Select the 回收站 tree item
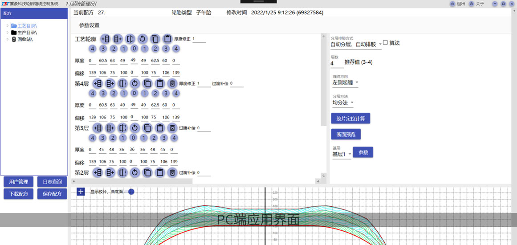This screenshot has width=517, height=245. click(x=24, y=39)
